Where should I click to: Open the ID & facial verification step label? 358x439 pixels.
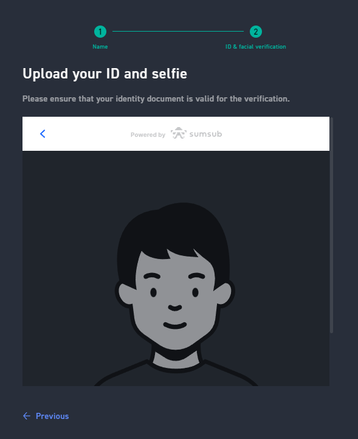pyautogui.click(x=255, y=47)
